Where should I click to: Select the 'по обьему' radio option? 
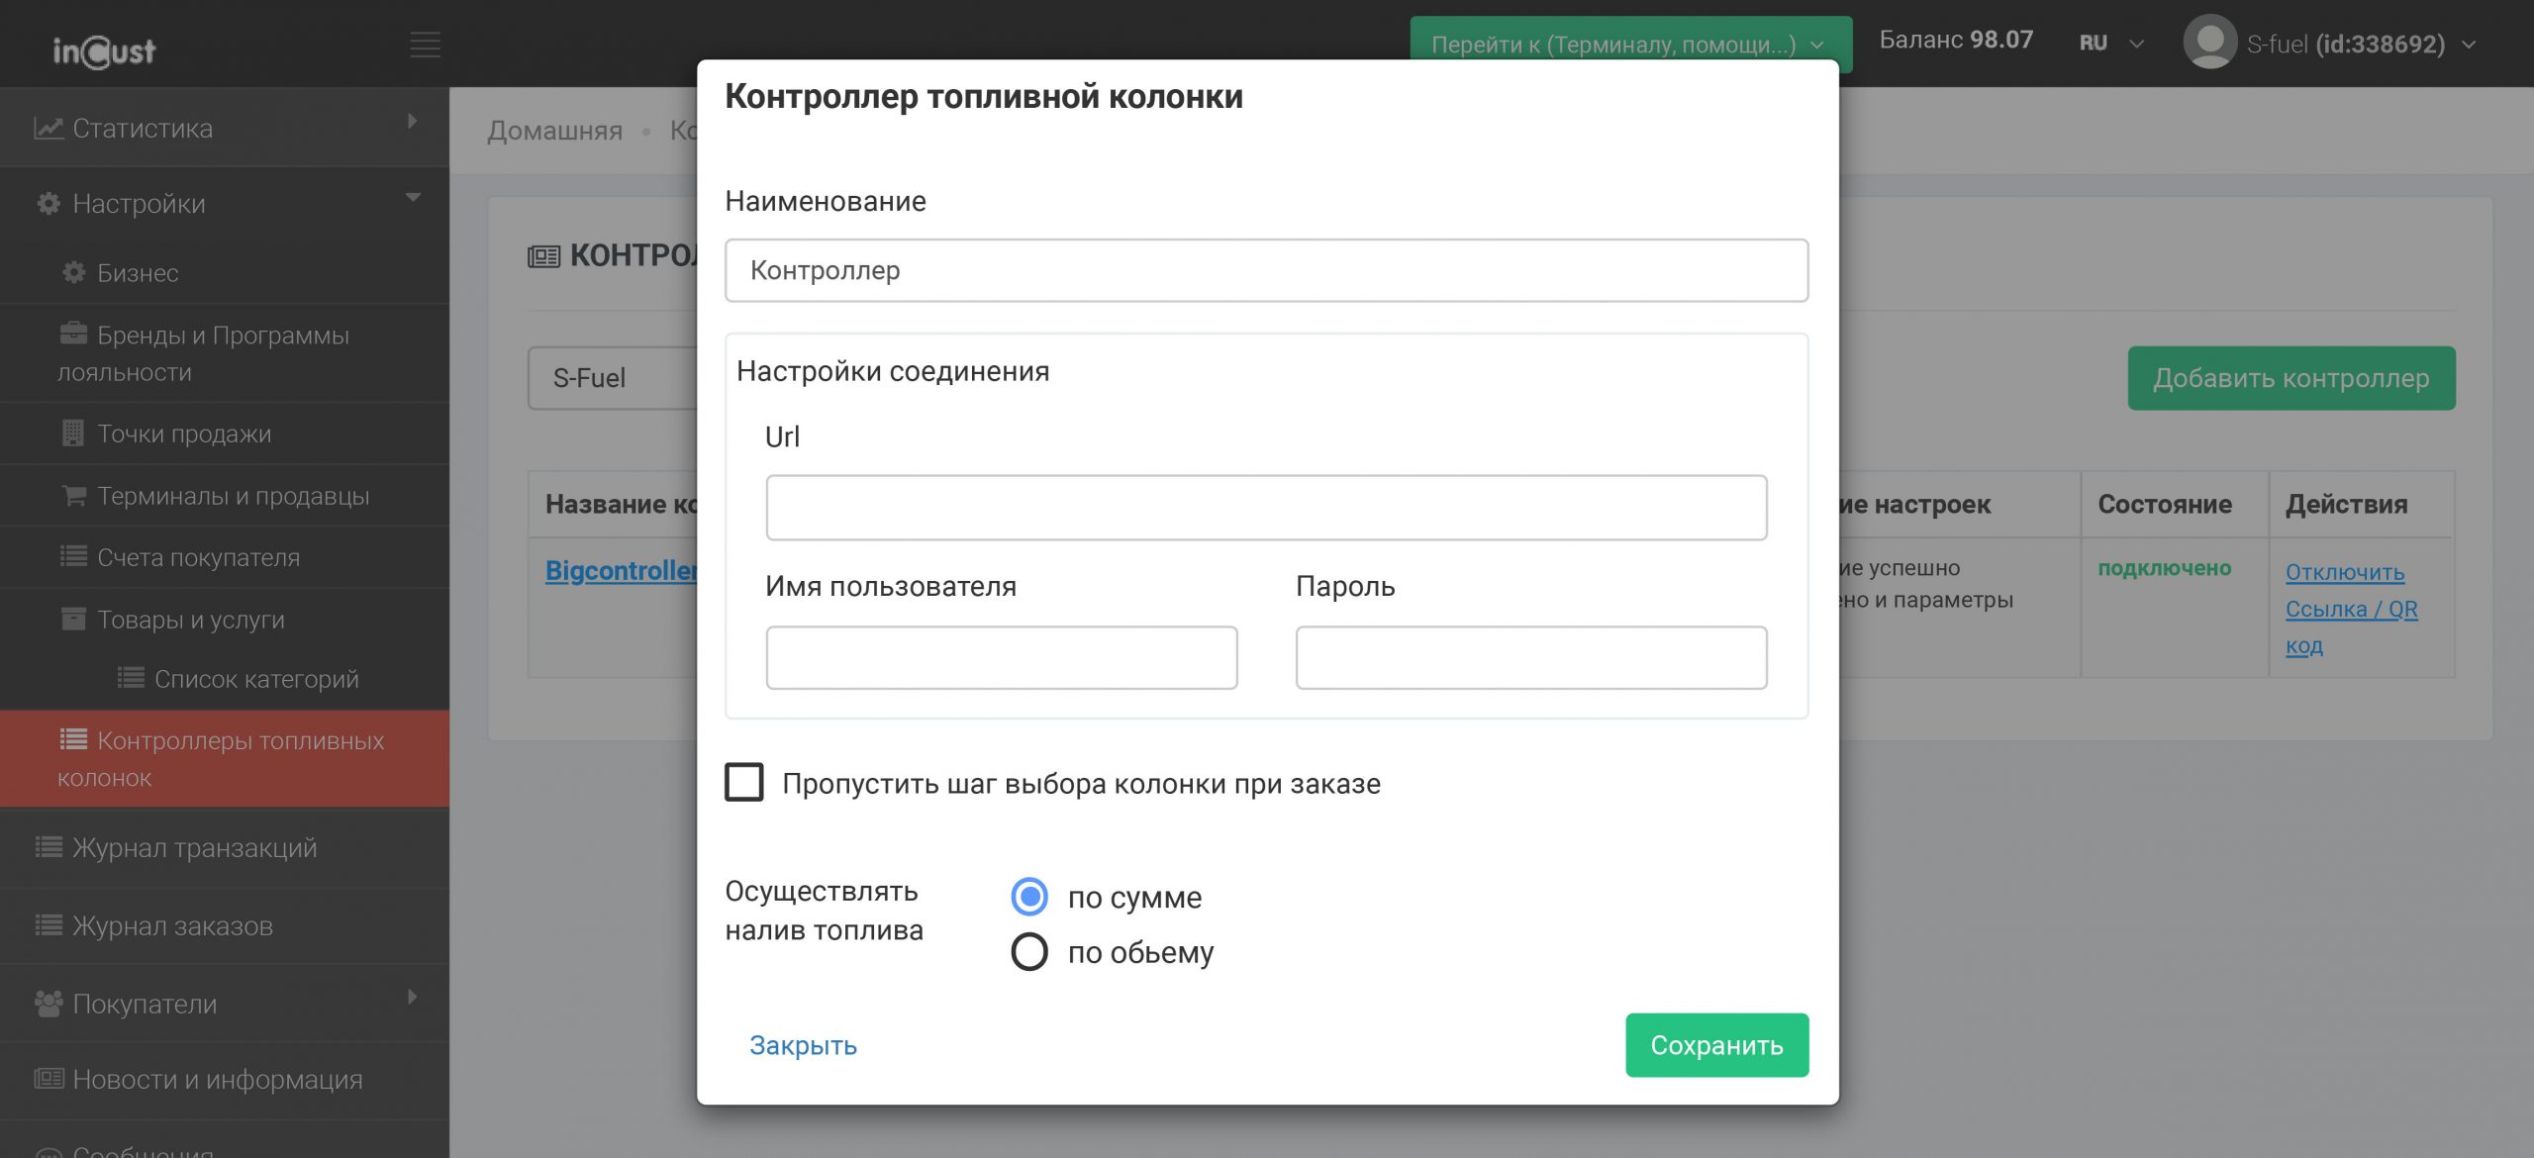pyautogui.click(x=1029, y=952)
